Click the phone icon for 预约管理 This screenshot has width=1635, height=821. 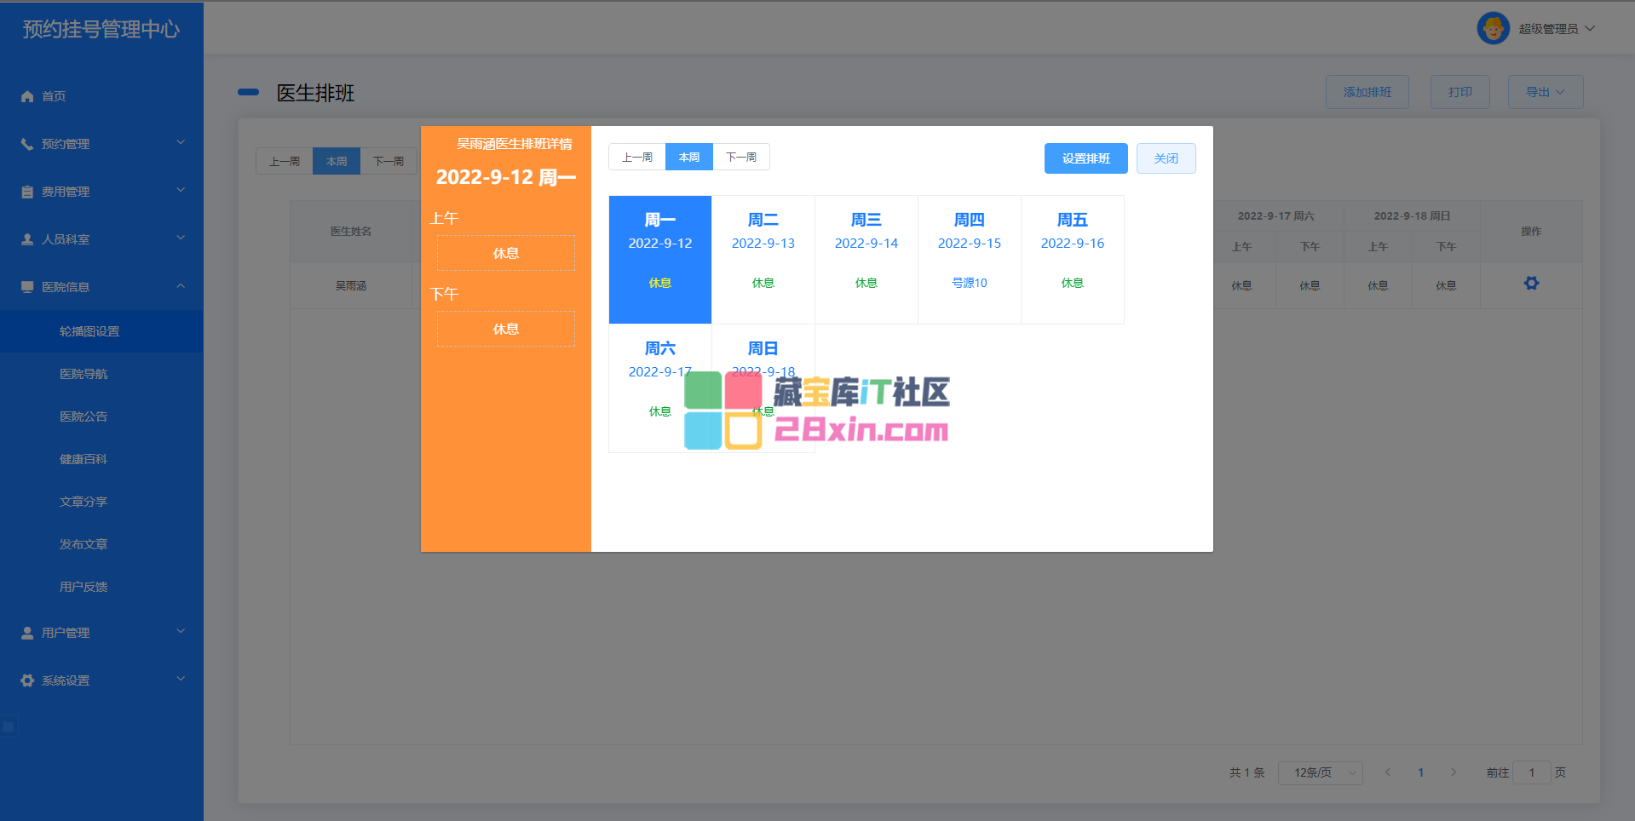27,144
